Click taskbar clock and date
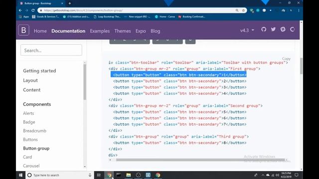Viewport: 319px width, 179px height. pyautogui.click(x=286, y=175)
